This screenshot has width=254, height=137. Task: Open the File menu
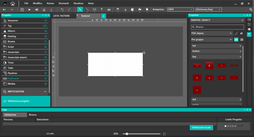26,3
